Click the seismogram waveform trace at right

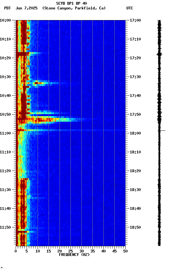pos(159,133)
